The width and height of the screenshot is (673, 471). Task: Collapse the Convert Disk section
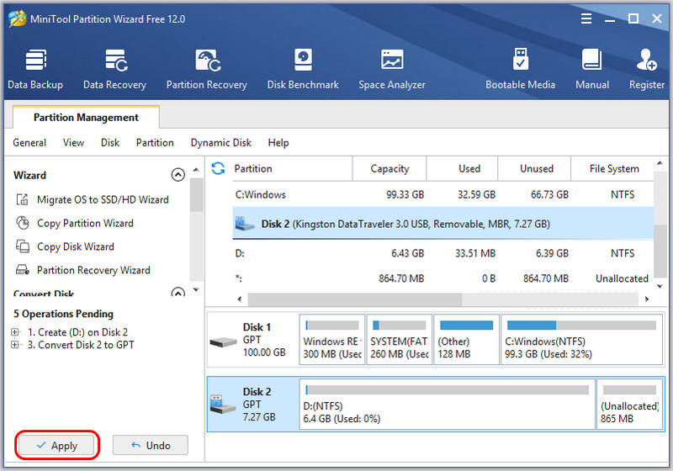[x=178, y=293]
